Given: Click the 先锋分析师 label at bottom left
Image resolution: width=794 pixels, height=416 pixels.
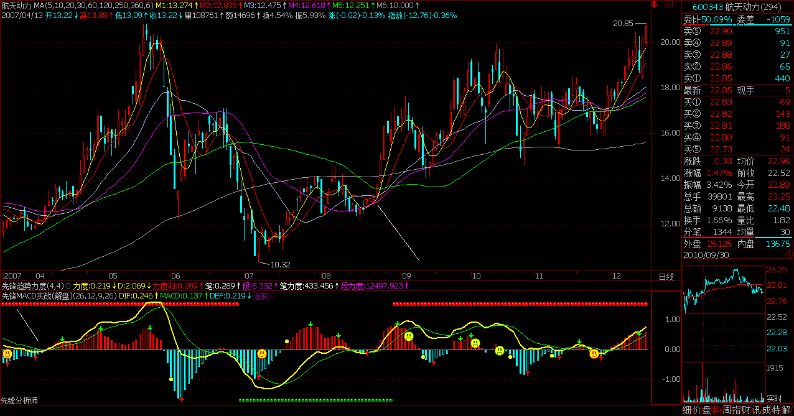Looking at the screenshot, I should pyautogui.click(x=19, y=401).
